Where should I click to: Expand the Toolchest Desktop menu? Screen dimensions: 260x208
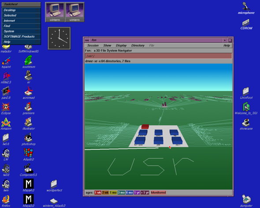[x=21, y=10]
